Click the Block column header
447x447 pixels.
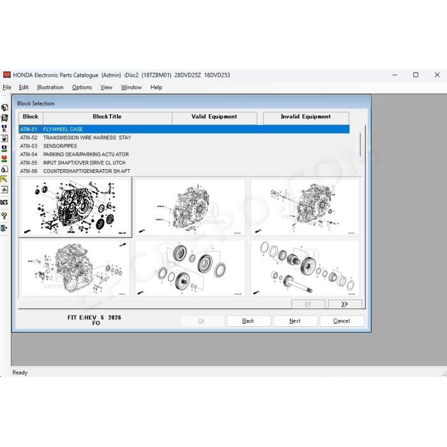pyautogui.click(x=31, y=117)
